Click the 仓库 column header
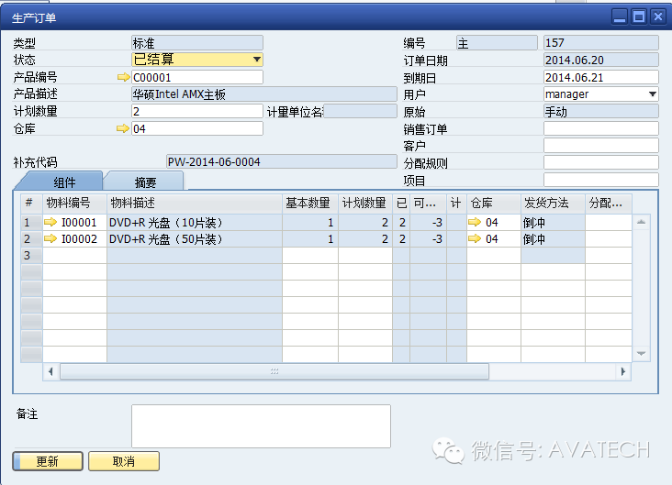 494,203
